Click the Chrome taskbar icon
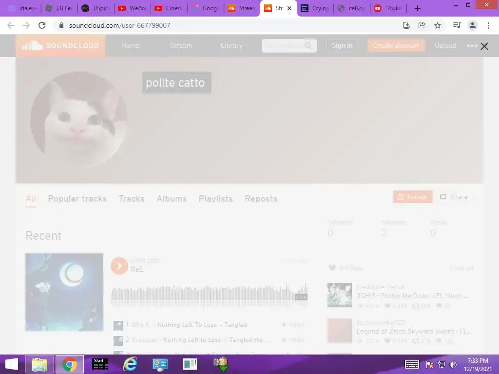This screenshot has height=374, width=499. [70, 364]
